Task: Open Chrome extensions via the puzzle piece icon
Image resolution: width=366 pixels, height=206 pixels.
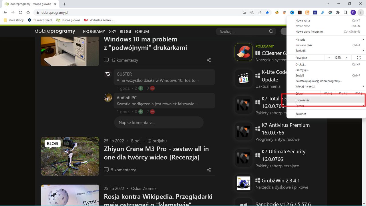Action: [x=337, y=12]
